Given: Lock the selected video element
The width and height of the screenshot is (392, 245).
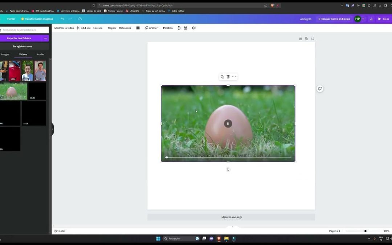Looking at the screenshot, I should coord(185,28).
